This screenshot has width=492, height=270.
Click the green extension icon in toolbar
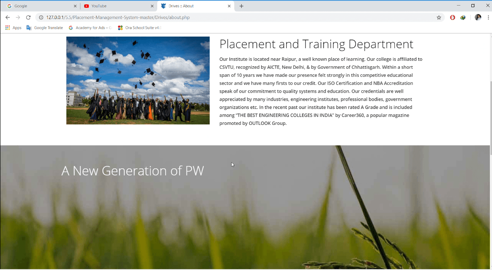(463, 17)
